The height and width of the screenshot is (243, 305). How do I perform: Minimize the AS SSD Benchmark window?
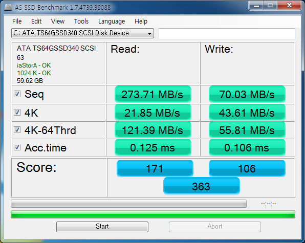coord(256,6)
